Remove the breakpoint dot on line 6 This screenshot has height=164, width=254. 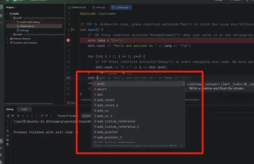(x=68, y=40)
